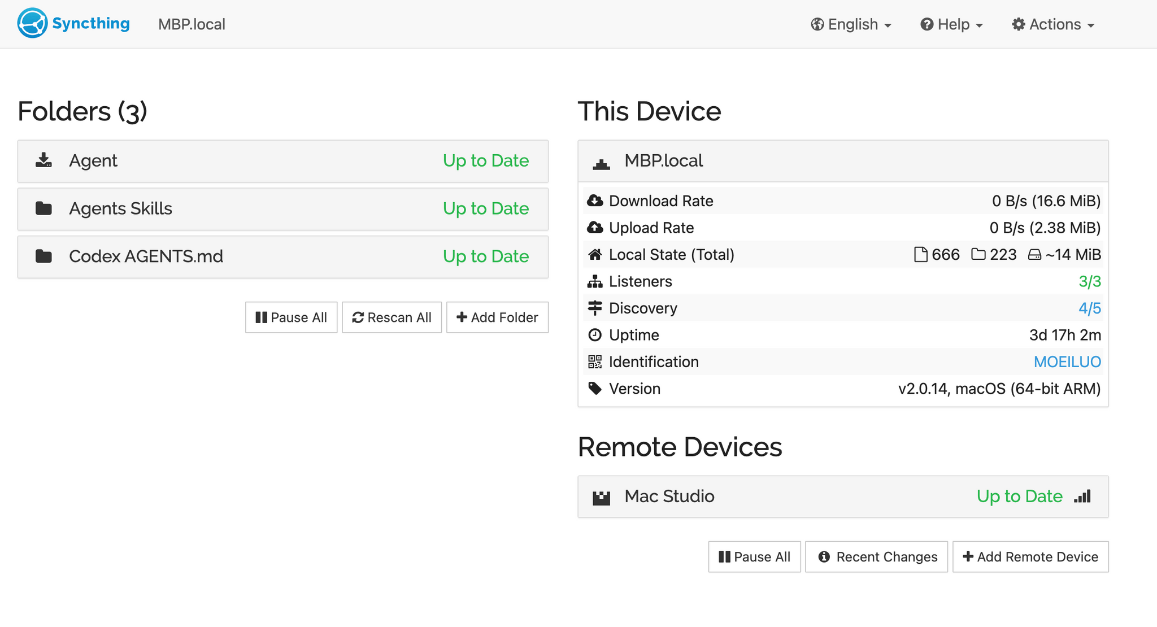Screen dimensions: 1157x627
Task: Open the Help dropdown menu
Action: click(x=952, y=24)
